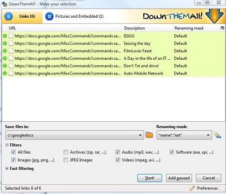
Task: Select the ISSUU description cell
Action: [x=129, y=36]
